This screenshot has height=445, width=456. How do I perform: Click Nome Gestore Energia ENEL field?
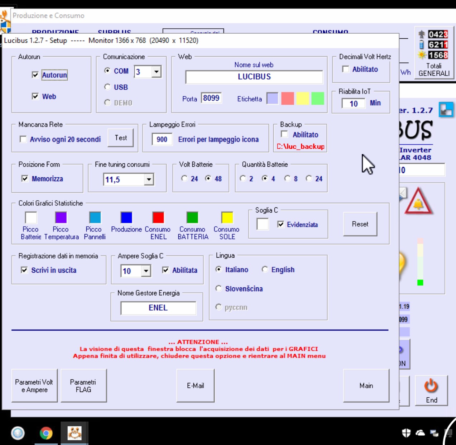coord(158,308)
